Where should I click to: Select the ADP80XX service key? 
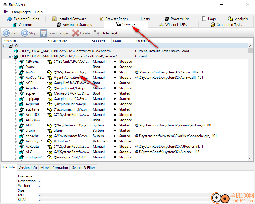click(x=33, y=120)
